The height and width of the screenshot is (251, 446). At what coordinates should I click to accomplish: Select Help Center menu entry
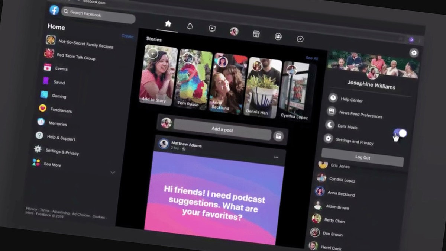(x=352, y=100)
